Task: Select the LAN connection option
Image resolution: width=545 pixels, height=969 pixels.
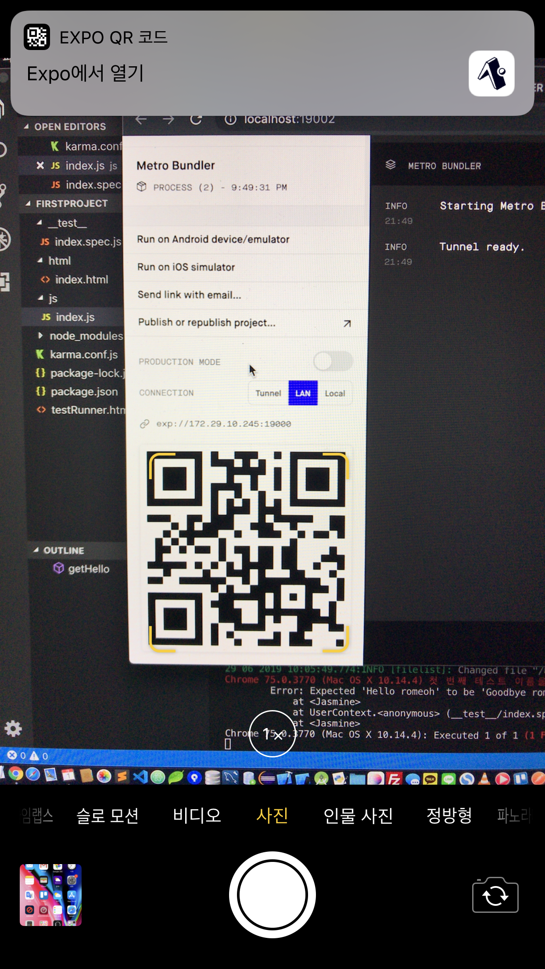Action: click(303, 393)
